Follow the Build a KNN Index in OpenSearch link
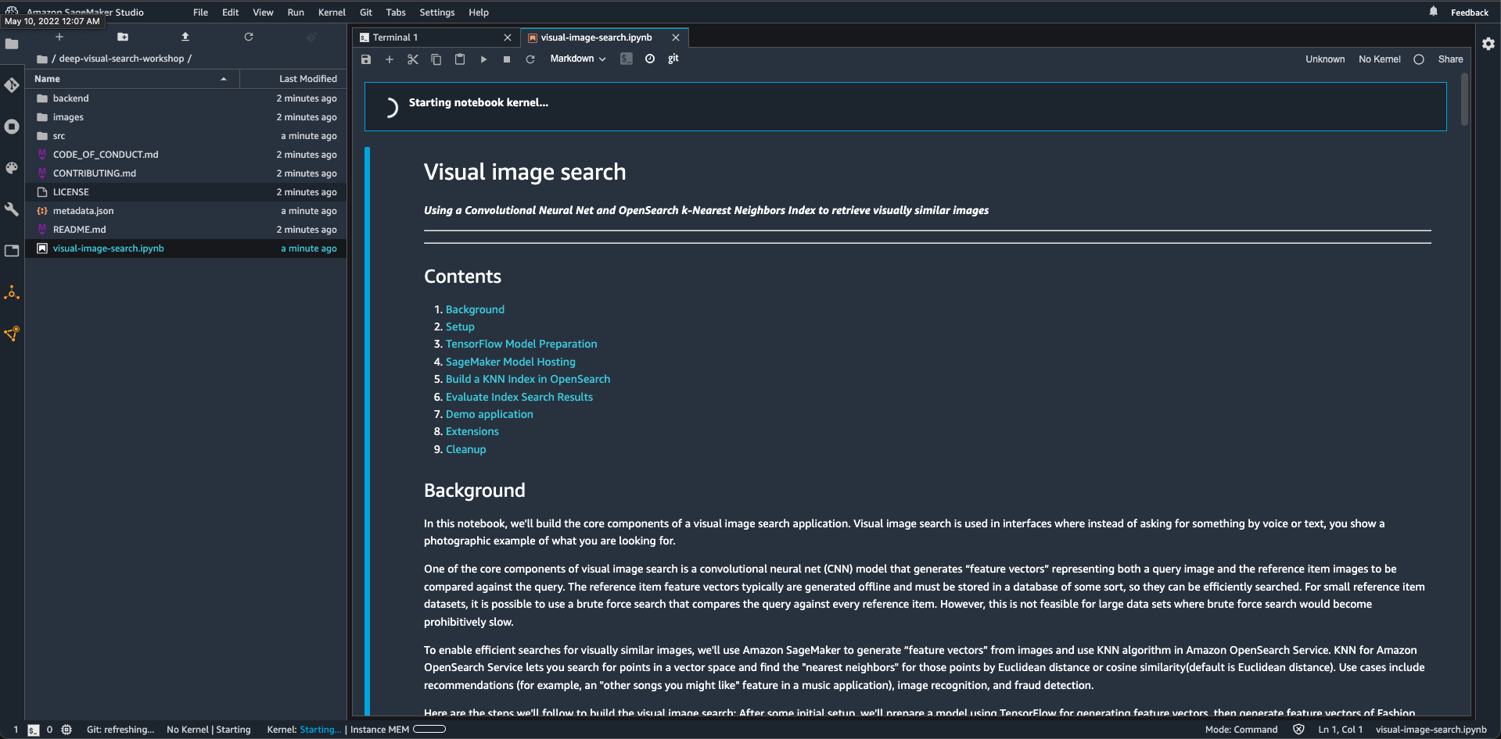The width and height of the screenshot is (1501, 739). 528,379
